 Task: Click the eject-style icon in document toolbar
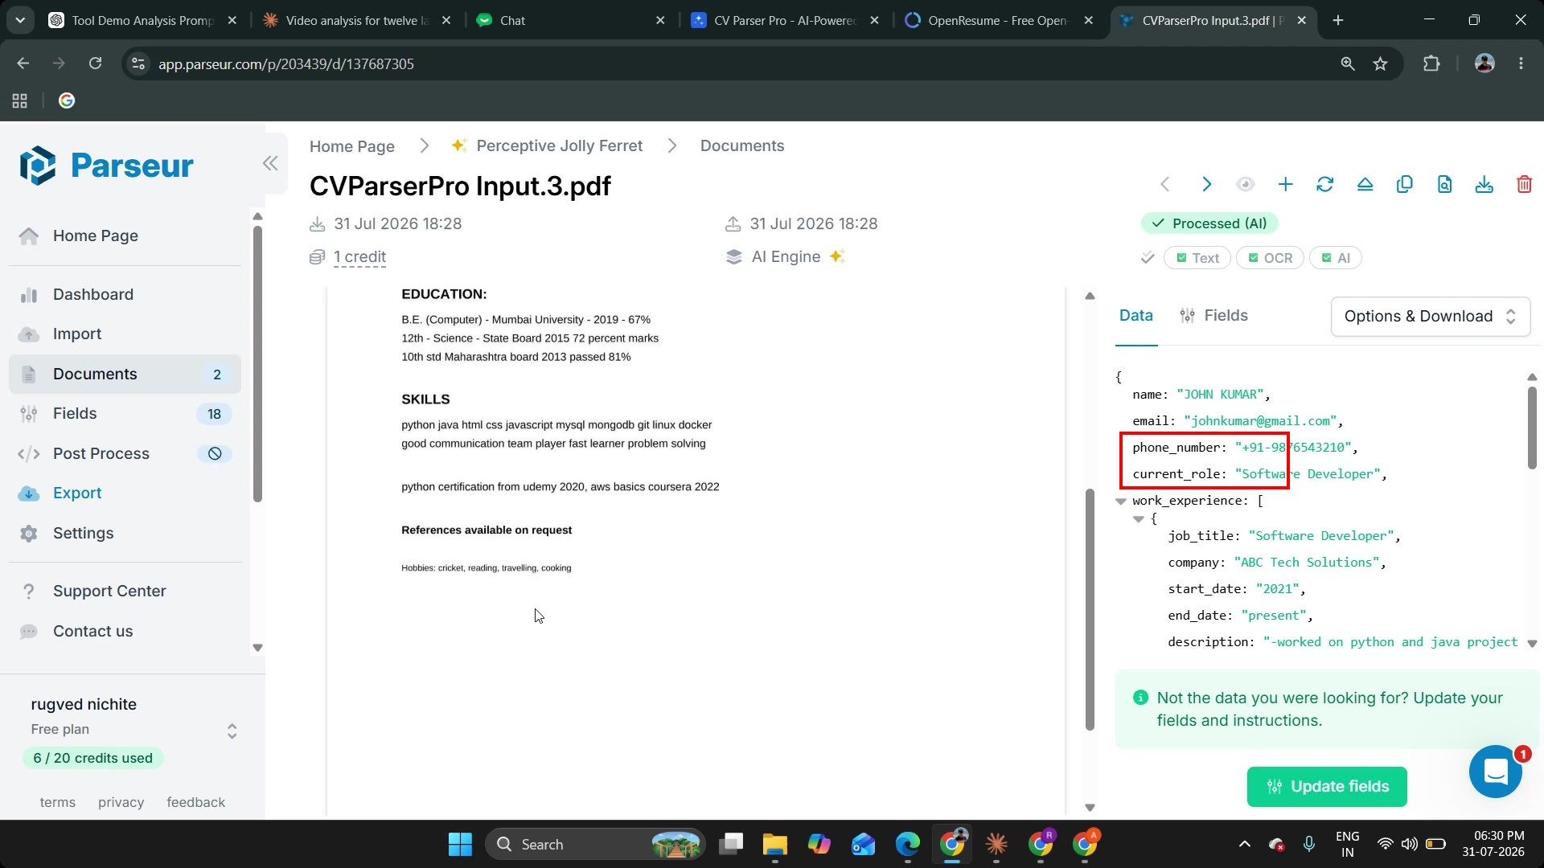tap(1365, 185)
